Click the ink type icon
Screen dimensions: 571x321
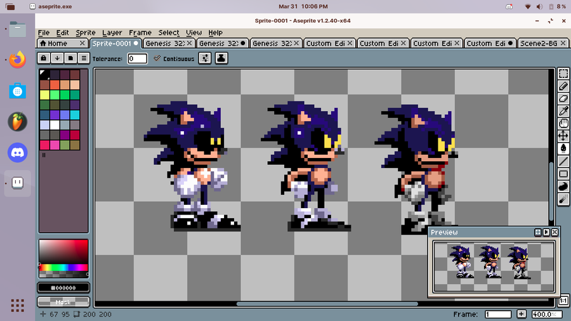pos(221,58)
